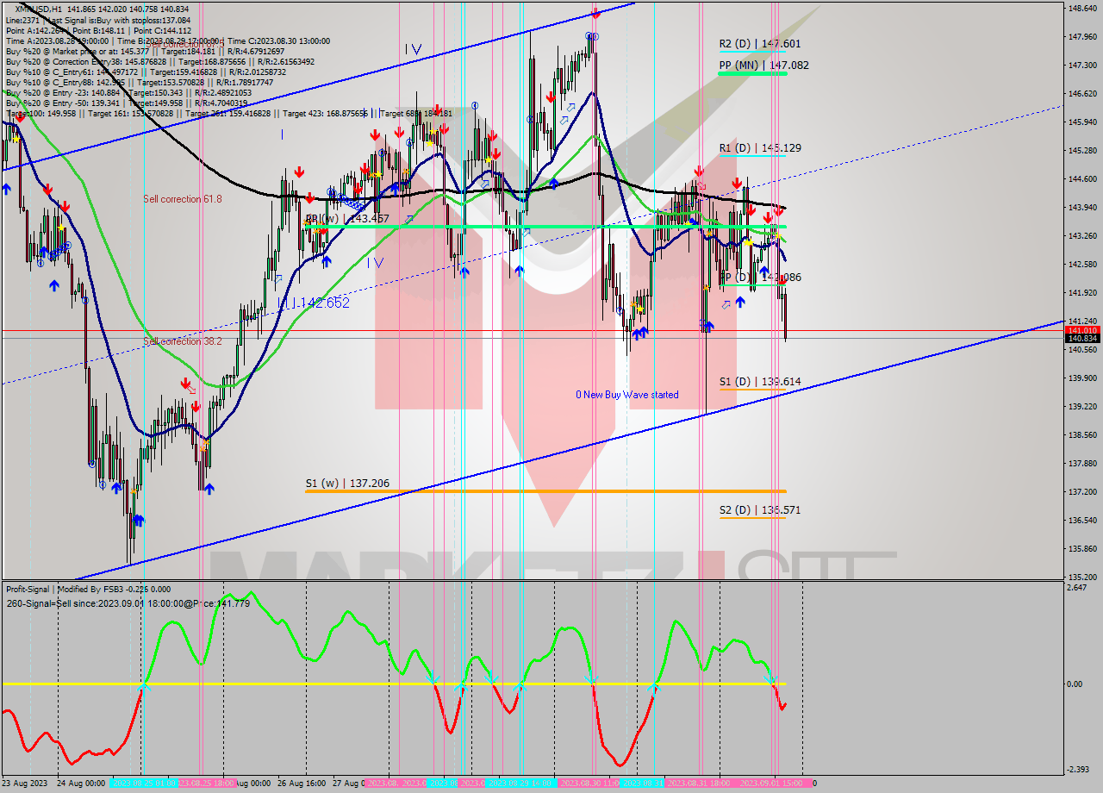
Task: Click the 'PP (D)' daily pivot label
Action: tap(760, 278)
